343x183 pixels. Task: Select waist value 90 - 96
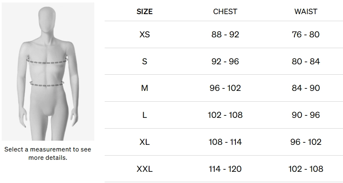tap(306, 115)
